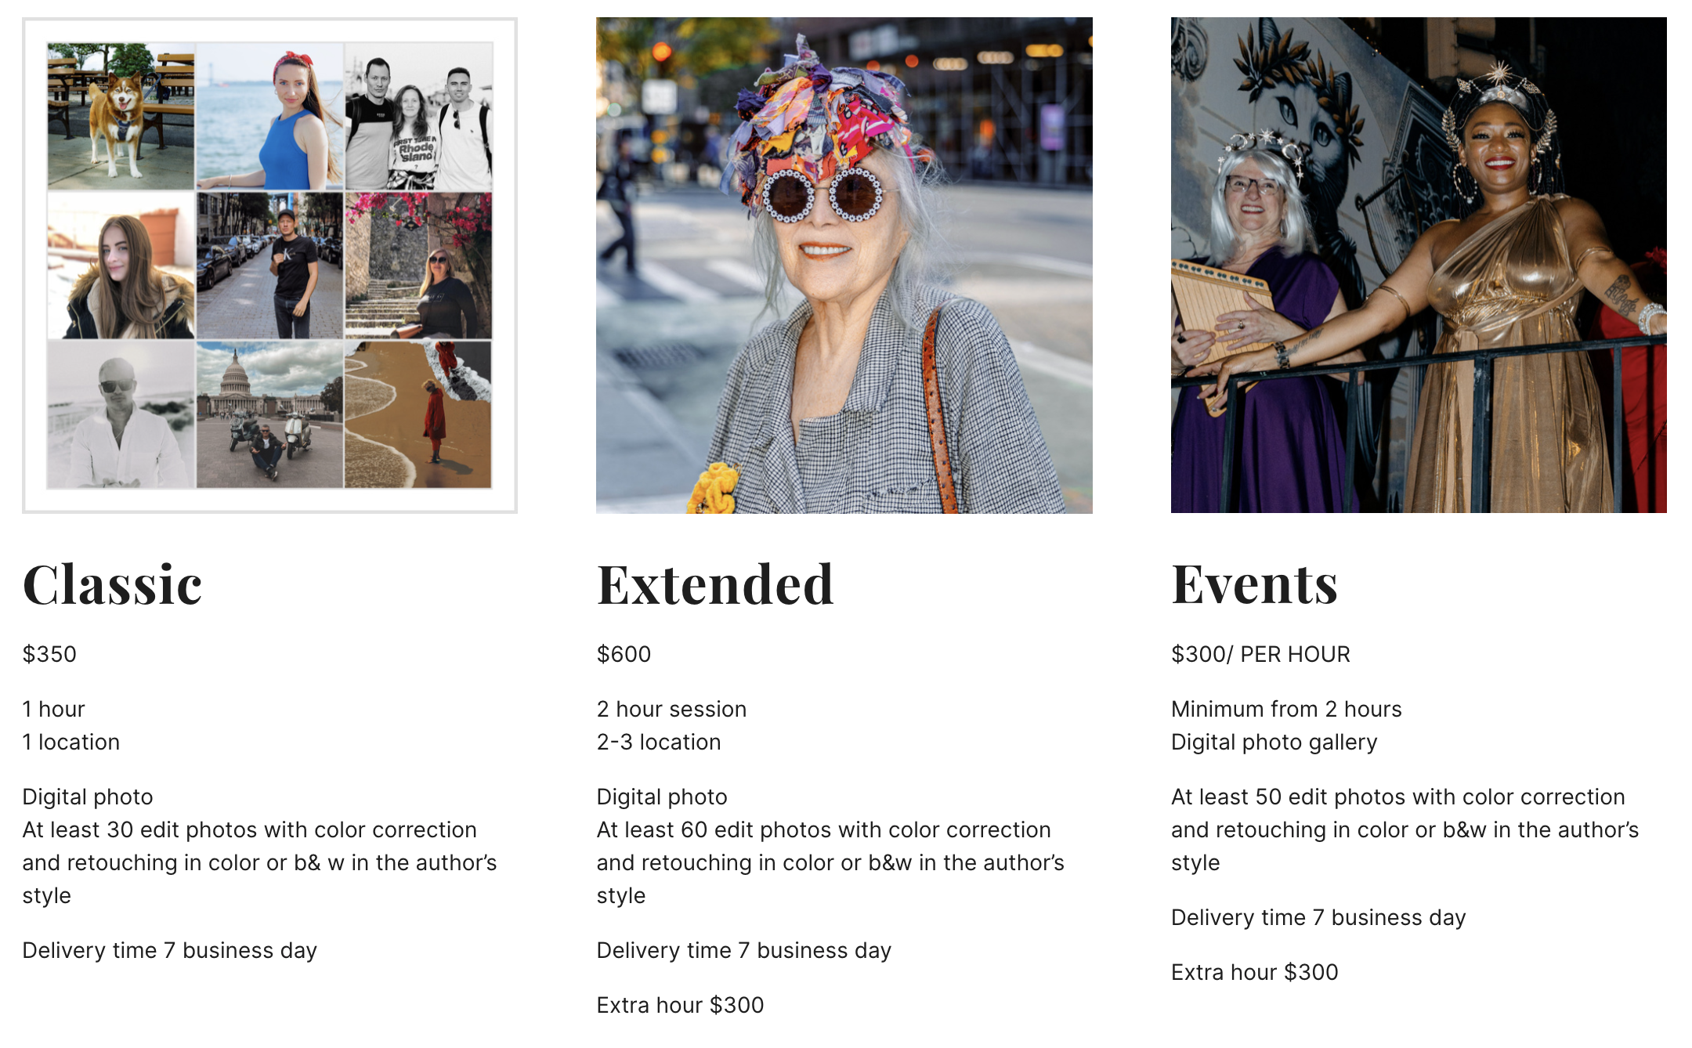Screen dimensions: 1692x1048
Task: Click the Classic package heading
Action: 112,585
